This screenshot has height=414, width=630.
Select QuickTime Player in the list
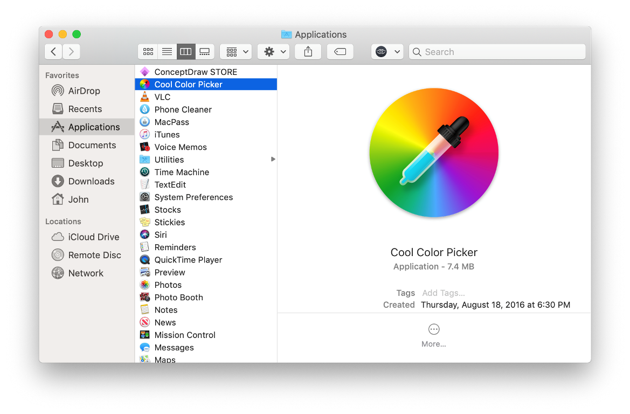point(206,260)
